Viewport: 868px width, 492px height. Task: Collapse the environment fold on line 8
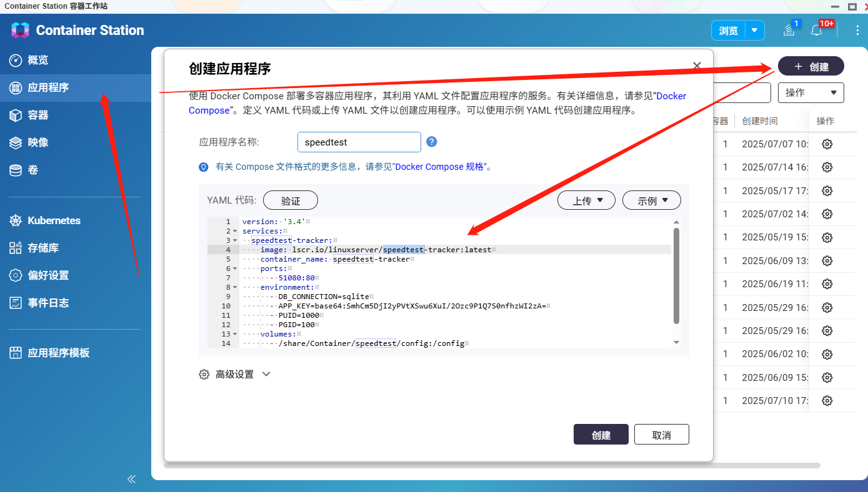234,287
